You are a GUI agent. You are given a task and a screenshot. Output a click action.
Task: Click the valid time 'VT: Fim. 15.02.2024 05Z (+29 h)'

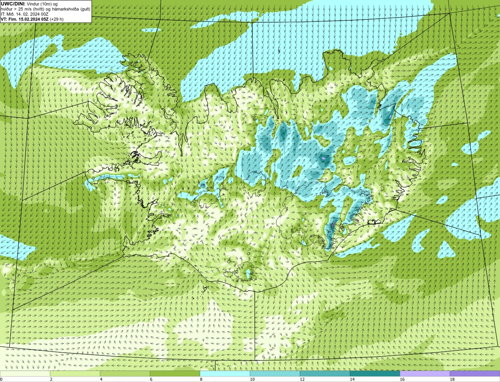tap(32, 19)
